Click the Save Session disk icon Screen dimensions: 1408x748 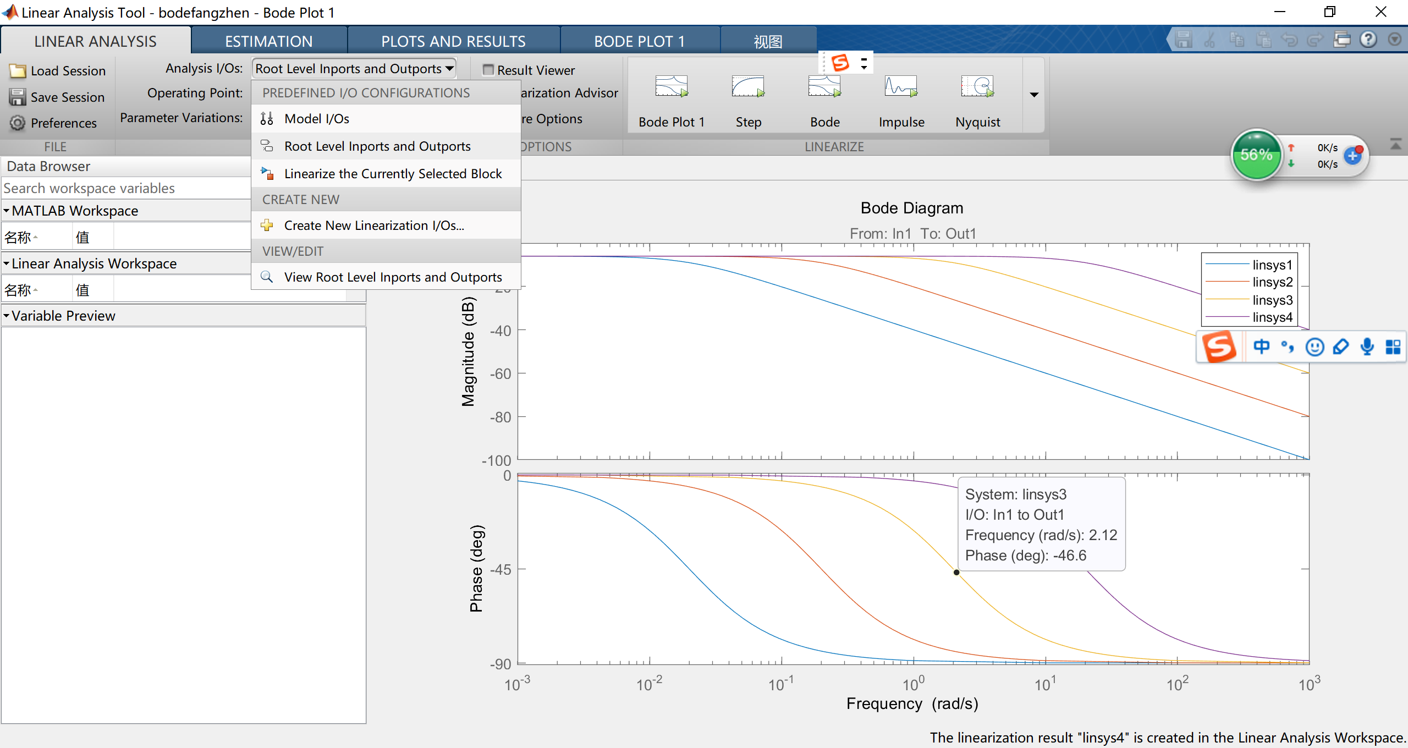(x=18, y=97)
